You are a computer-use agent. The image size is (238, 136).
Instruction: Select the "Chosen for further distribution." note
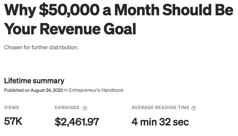(x=41, y=47)
